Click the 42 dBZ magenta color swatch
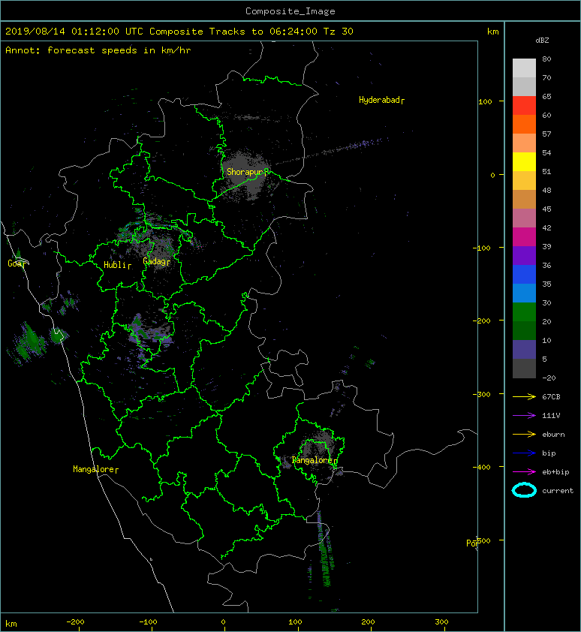581x632 pixels. pos(524,237)
